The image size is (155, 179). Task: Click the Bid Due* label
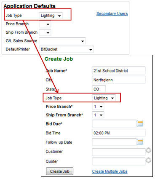click(54, 124)
